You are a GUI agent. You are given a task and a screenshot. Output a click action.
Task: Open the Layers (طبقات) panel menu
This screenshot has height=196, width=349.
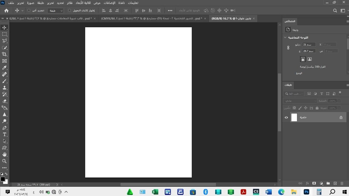[x=347, y=85]
